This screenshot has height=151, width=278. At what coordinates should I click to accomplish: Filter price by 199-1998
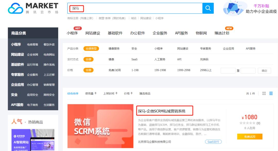(x=160, y=70)
